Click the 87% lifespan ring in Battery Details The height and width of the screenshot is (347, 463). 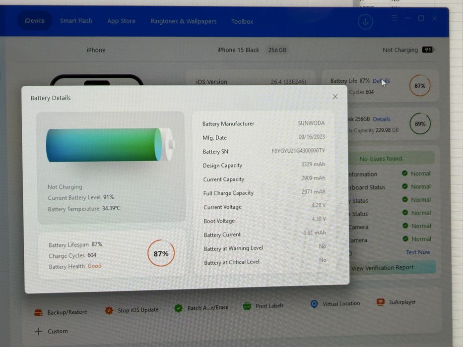tap(161, 253)
